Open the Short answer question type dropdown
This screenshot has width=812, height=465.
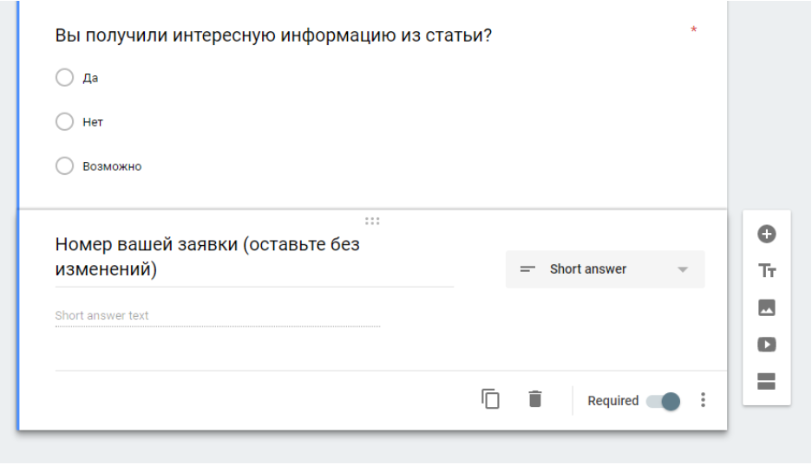pyautogui.click(x=604, y=269)
